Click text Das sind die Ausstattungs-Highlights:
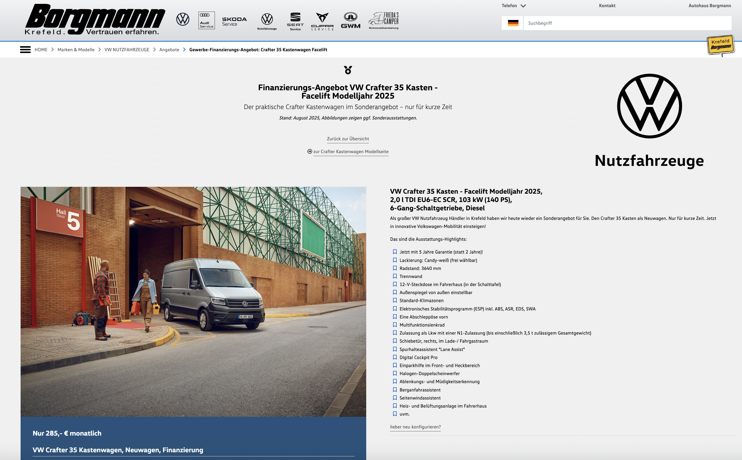This screenshot has width=742, height=460. (x=428, y=239)
